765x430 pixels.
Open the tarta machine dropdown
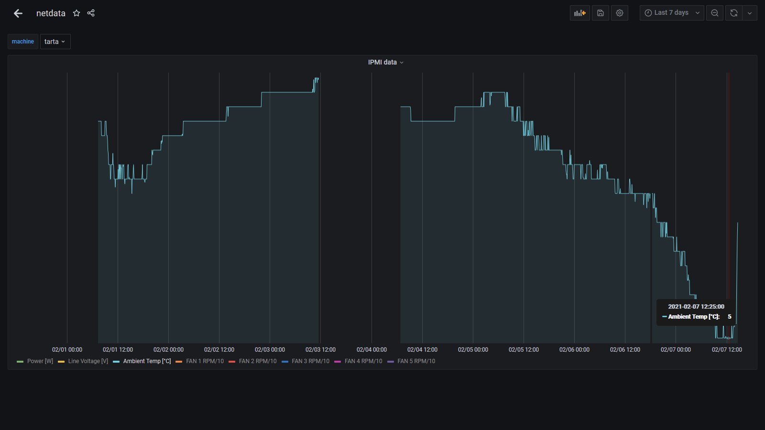(55, 42)
